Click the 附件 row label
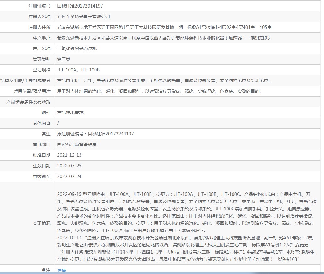 pos(46,113)
